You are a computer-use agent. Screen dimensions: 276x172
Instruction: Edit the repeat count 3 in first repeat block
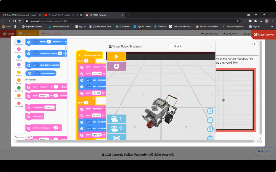86,61
